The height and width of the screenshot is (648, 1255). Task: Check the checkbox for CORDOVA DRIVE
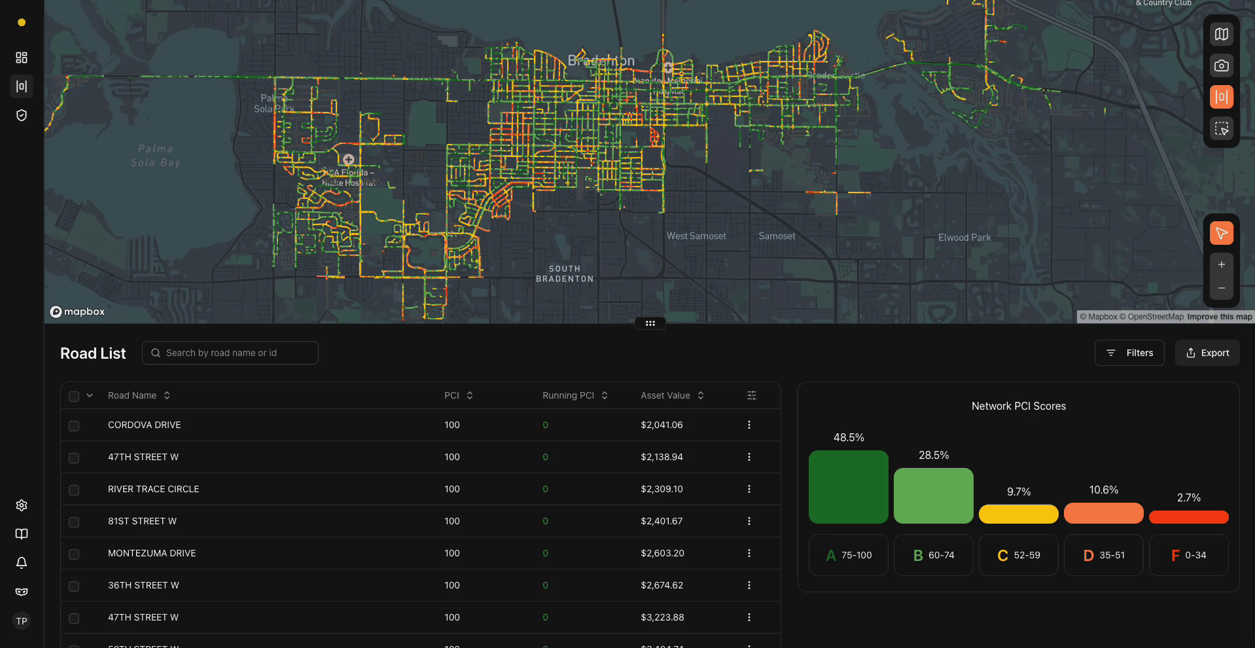click(74, 425)
